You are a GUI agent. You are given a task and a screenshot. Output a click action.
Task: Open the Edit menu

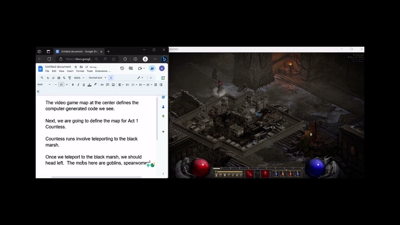[54, 71]
